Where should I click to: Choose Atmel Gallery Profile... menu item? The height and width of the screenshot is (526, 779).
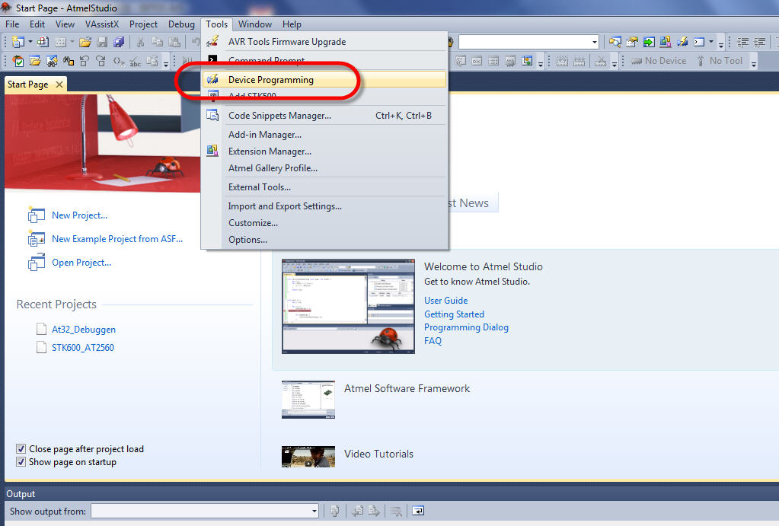pyautogui.click(x=324, y=168)
